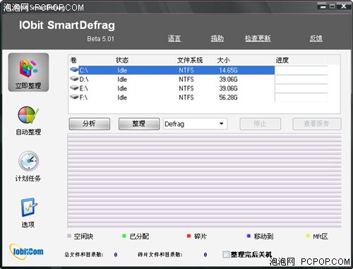The height and width of the screenshot is (269, 353).
Task: Click NTFS in the D:\ row
Action: [x=186, y=79]
